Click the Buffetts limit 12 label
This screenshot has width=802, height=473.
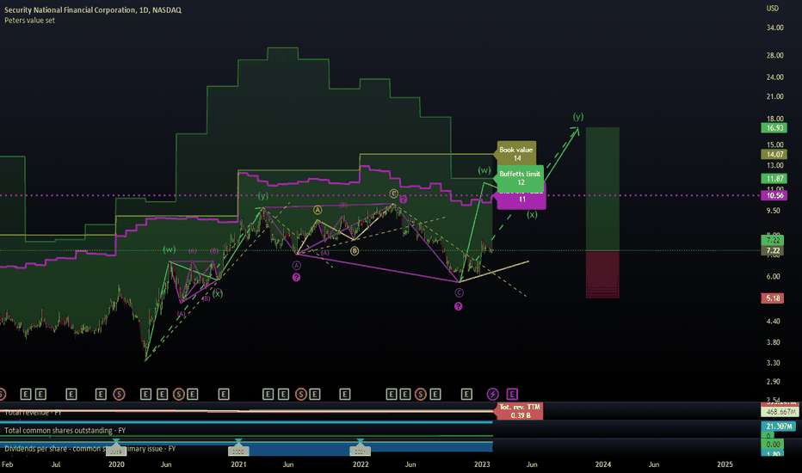click(519, 177)
